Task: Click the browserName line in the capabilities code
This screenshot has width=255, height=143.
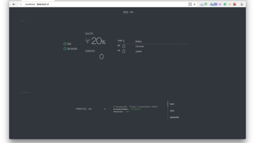Action: pyautogui.click(x=127, y=109)
